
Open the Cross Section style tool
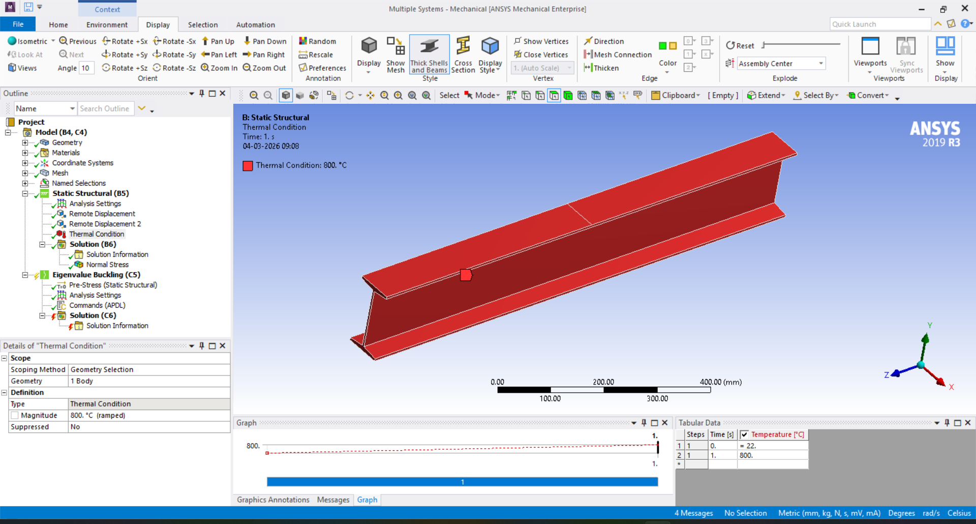tap(463, 54)
